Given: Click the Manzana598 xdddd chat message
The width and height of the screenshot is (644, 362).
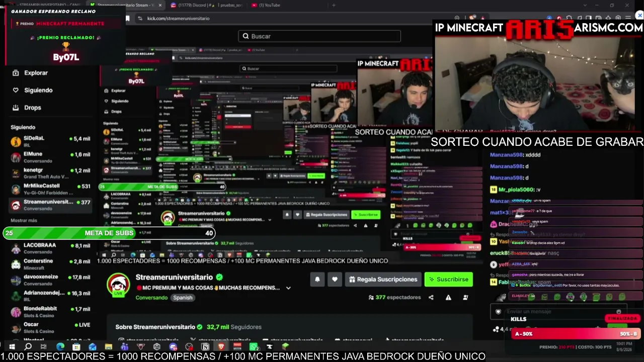Looking at the screenshot, I should (x=515, y=155).
